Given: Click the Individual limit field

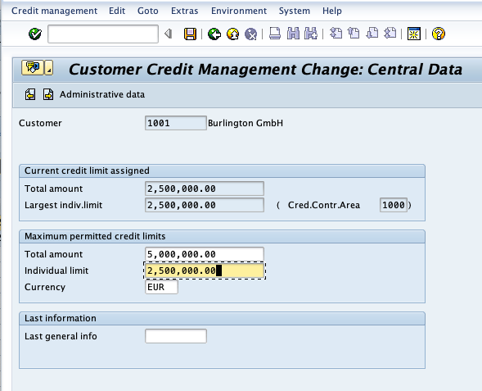Looking at the screenshot, I should pos(205,271).
